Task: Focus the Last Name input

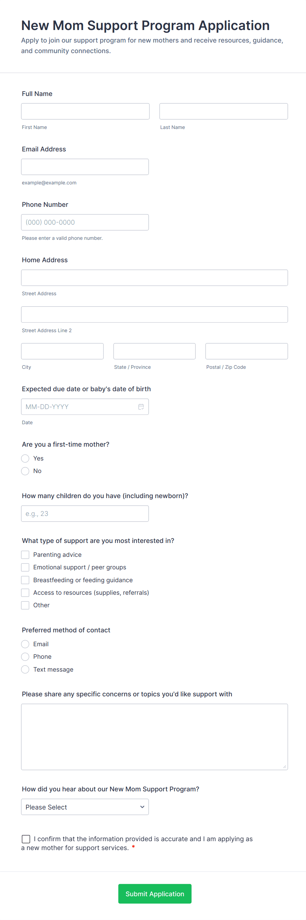Action: 223,111
